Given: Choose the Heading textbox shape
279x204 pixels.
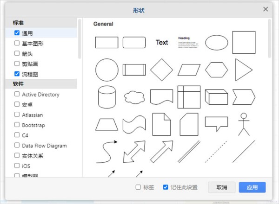Looking at the screenshot, I should [188, 42].
